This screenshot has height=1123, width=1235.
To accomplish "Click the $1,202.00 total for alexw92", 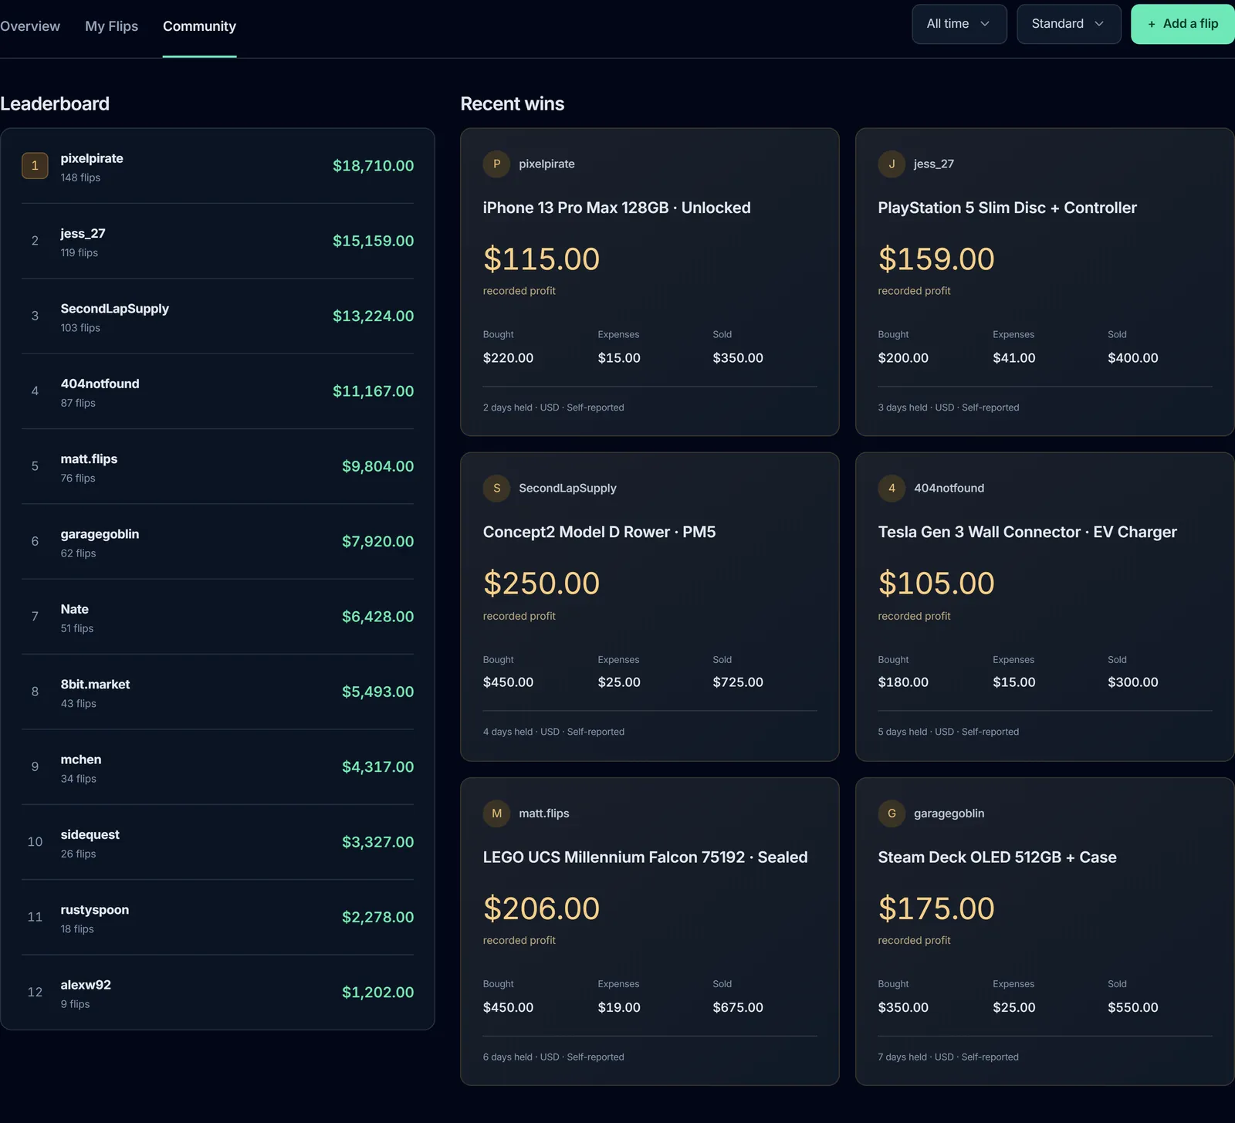I will tap(377, 993).
